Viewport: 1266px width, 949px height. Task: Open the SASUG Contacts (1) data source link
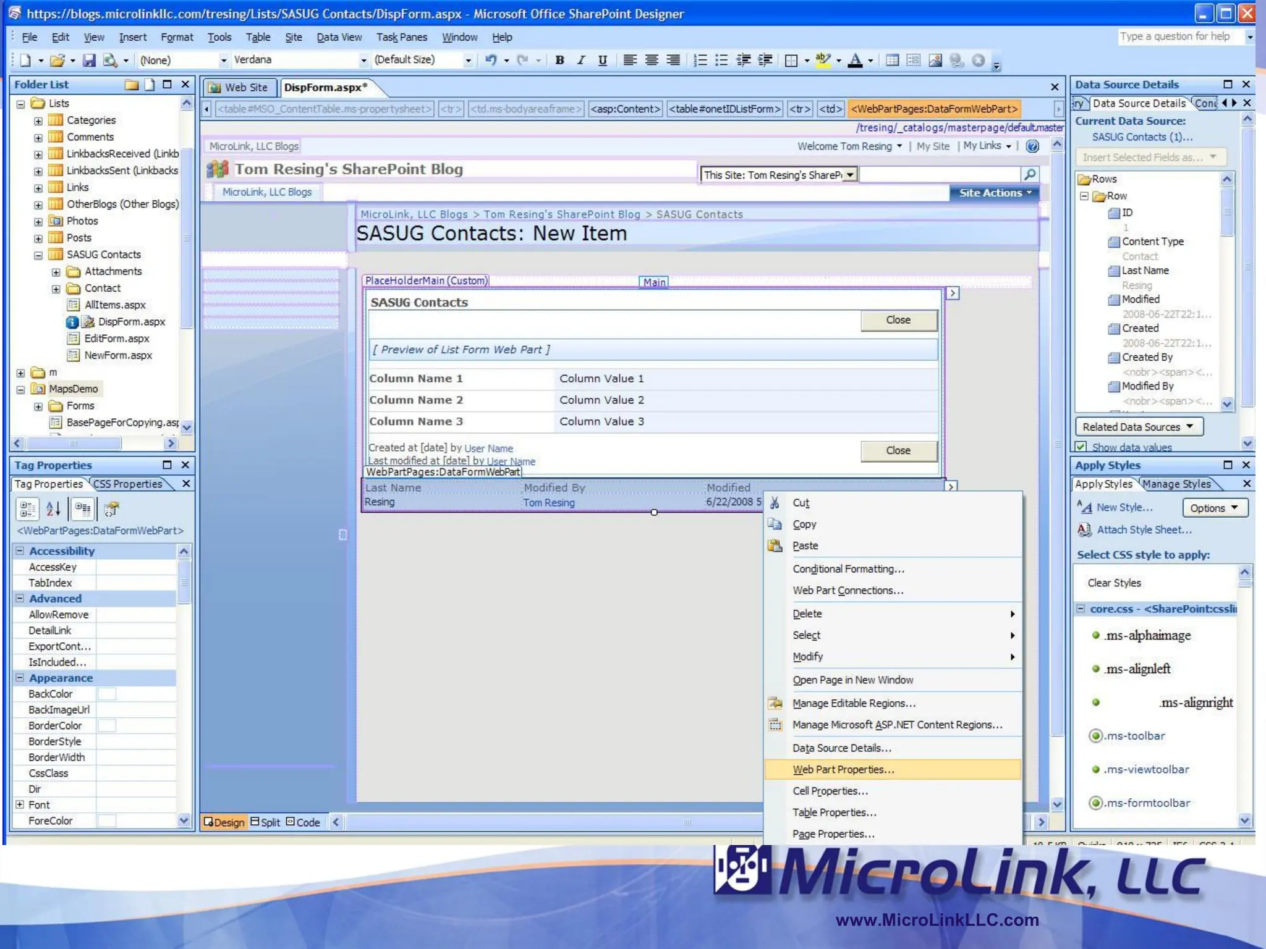(1142, 137)
